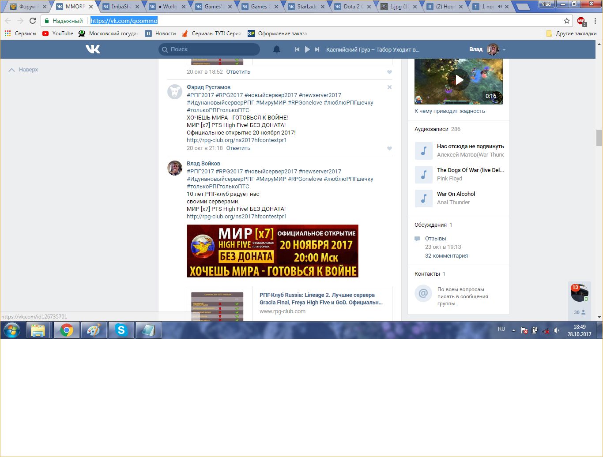This screenshot has width=603, height=457.
Task: Switch to the StarLadder browser tab
Action: (x=307, y=7)
